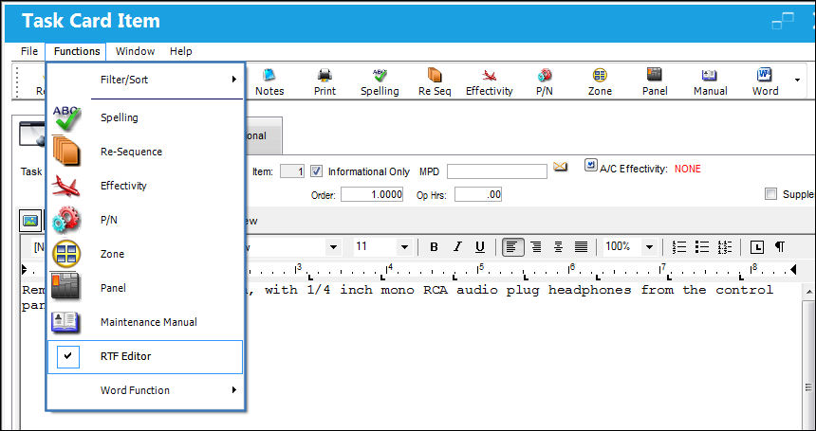The image size is (816, 431).
Task: Select Zone from the Functions menu
Action: (145, 254)
